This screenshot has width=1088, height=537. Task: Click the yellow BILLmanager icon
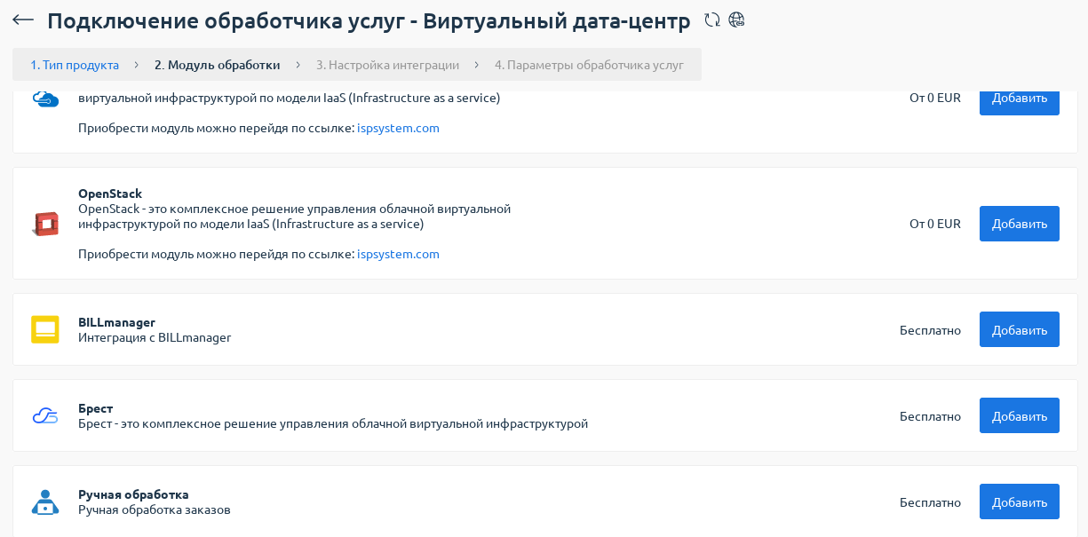45,329
